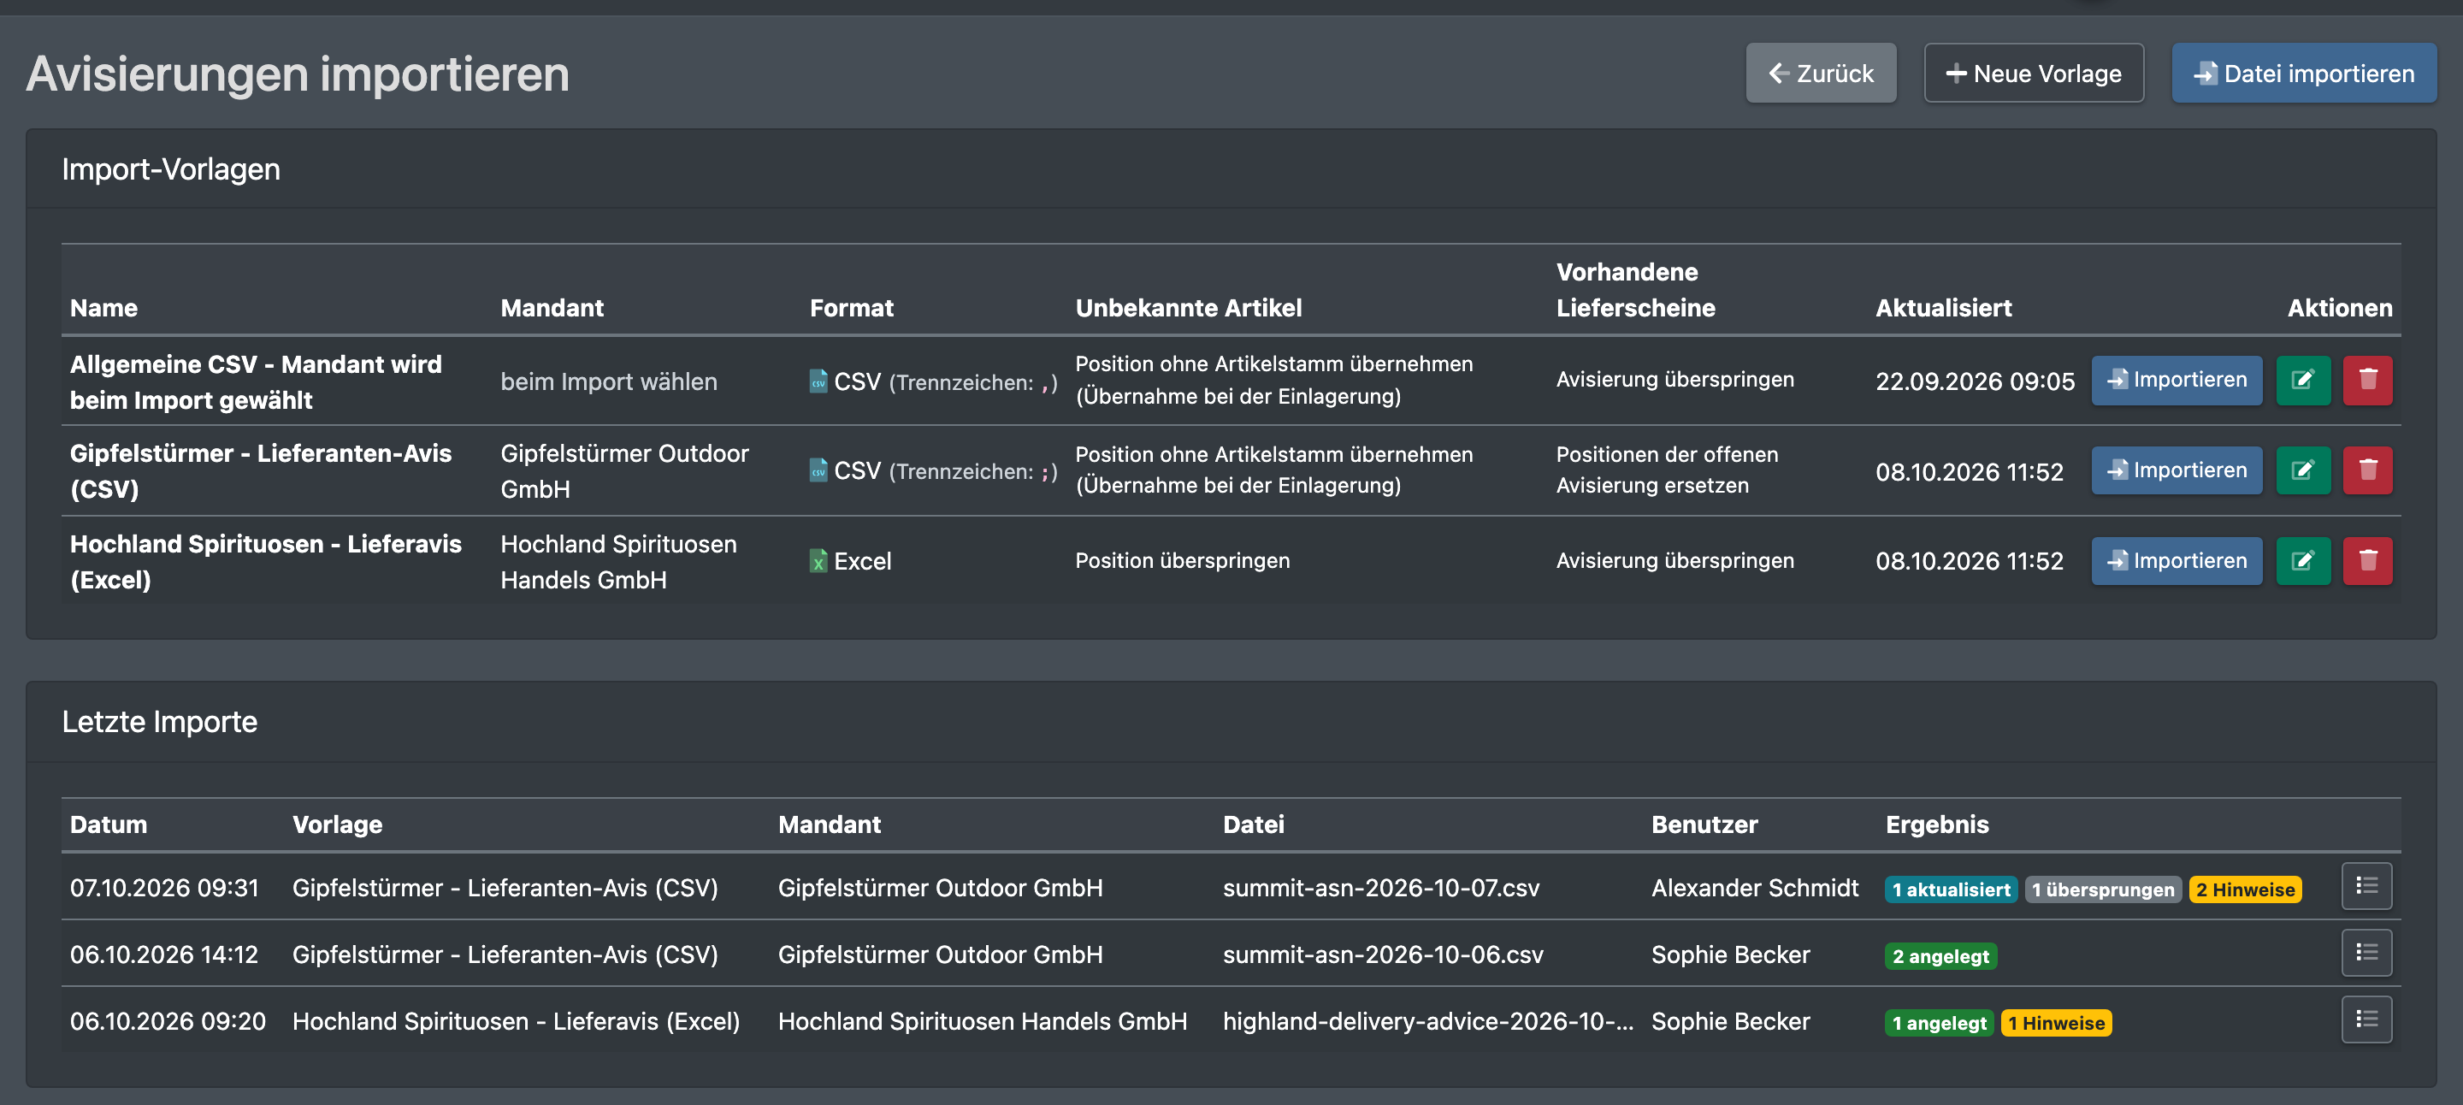Click the '1 angelegt' result badge
This screenshot has width=2463, height=1105.
(1938, 1024)
